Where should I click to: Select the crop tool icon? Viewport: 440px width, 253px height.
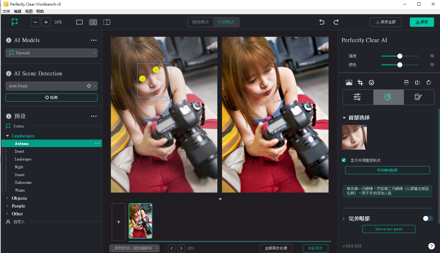360,83
